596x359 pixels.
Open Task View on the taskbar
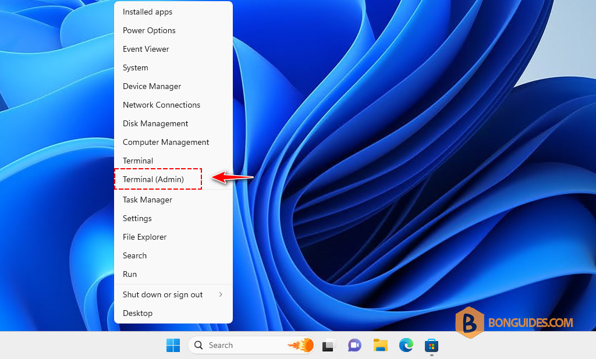click(x=329, y=345)
